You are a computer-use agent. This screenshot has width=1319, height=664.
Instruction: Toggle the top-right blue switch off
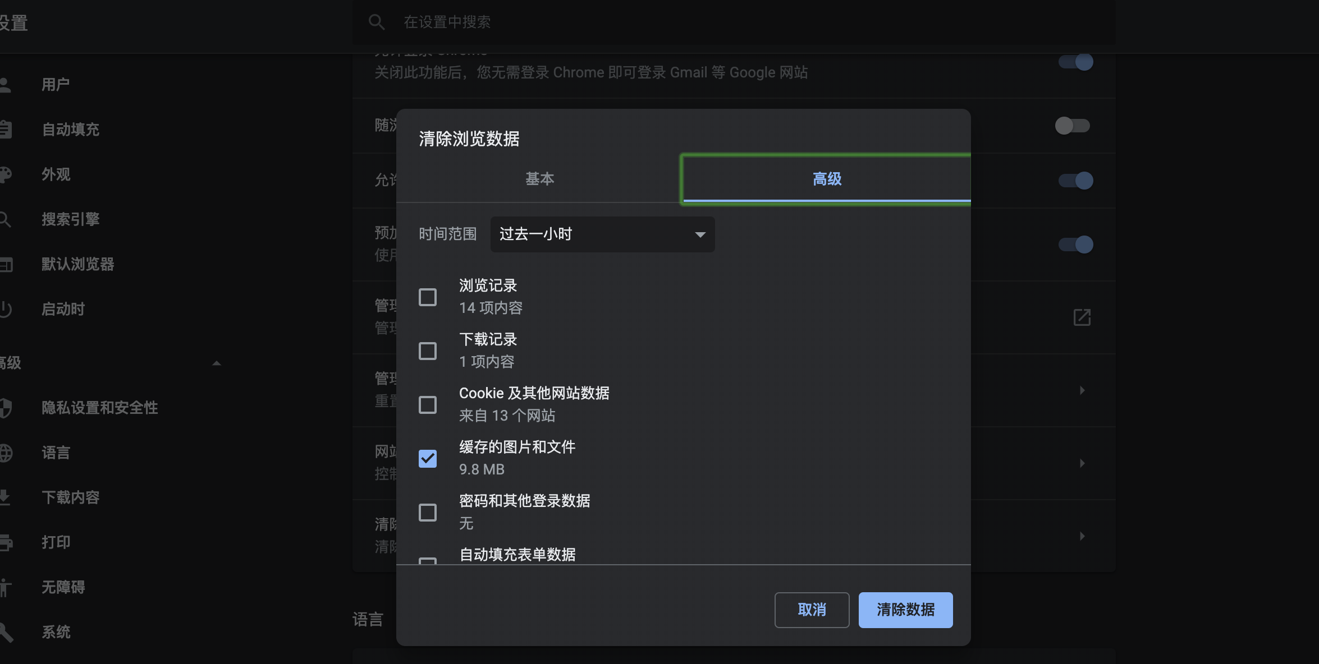coord(1075,61)
